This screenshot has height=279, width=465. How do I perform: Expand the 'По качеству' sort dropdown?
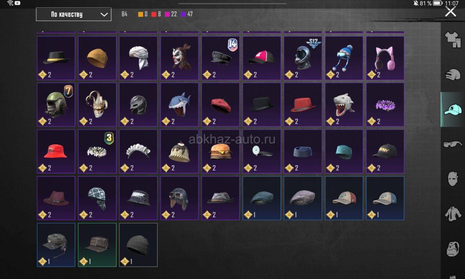tap(74, 15)
